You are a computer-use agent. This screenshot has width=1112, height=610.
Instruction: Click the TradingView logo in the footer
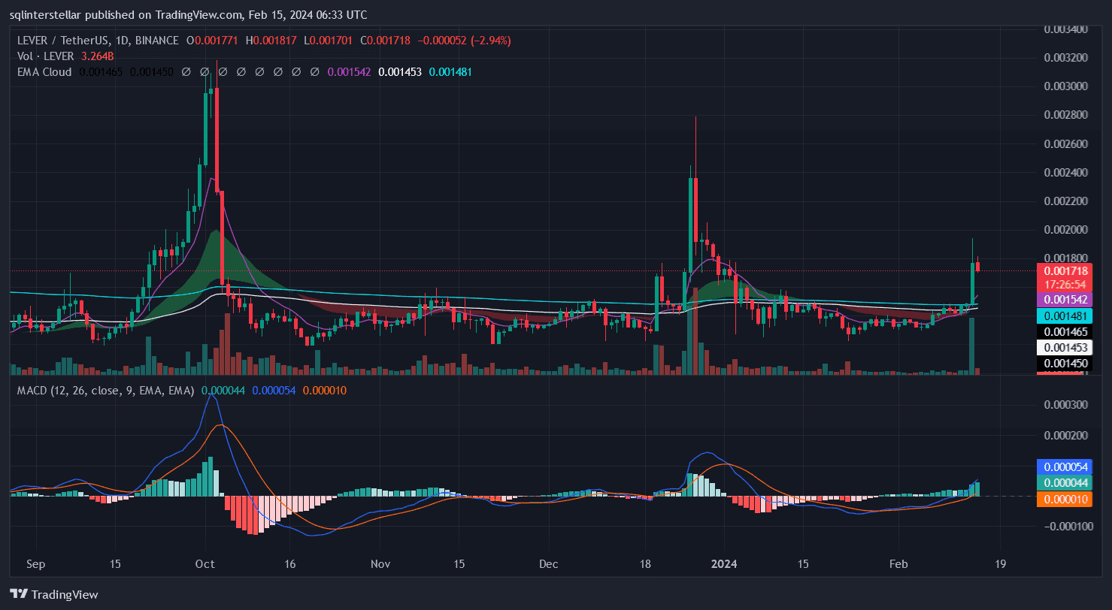tap(54, 594)
